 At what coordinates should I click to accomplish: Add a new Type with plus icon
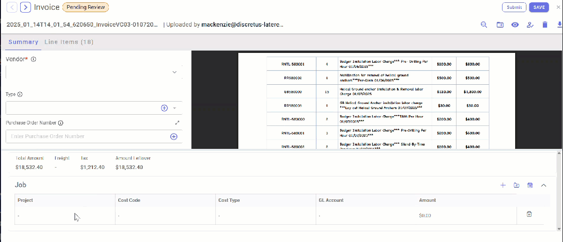click(x=164, y=108)
